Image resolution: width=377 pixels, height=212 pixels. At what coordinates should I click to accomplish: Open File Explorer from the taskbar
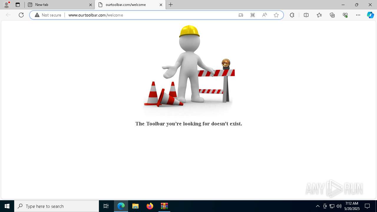(135, 206)
